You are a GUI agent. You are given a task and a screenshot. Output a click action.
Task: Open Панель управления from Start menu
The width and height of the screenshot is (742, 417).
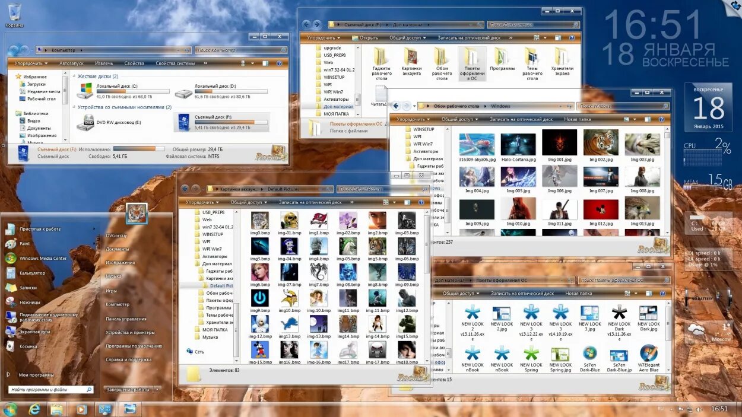(126, 319)
